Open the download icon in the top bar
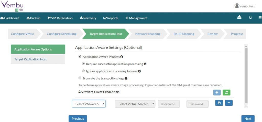This screenshot has height=122, width=262. (x=239, y=17)
